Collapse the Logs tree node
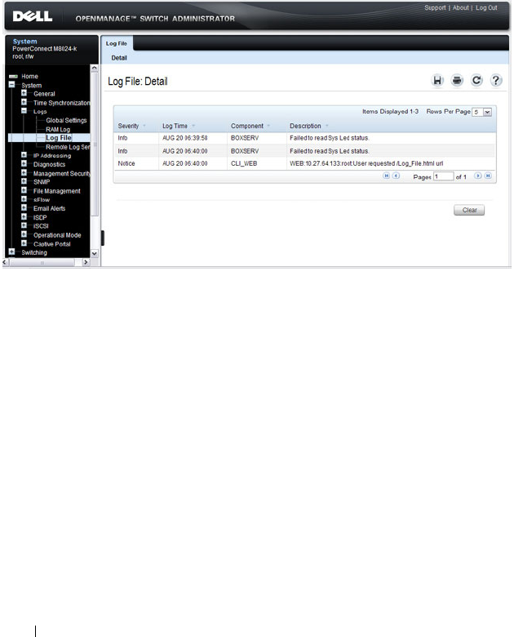Viewport: 523px width, 637px height. (x=24, y=110)
